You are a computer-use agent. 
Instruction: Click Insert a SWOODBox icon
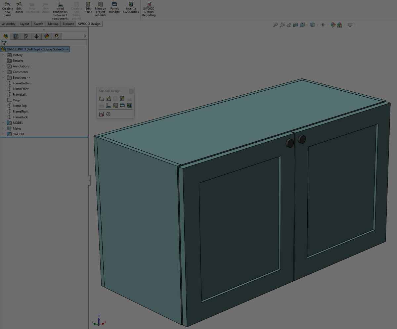click(x=131, y=8)
